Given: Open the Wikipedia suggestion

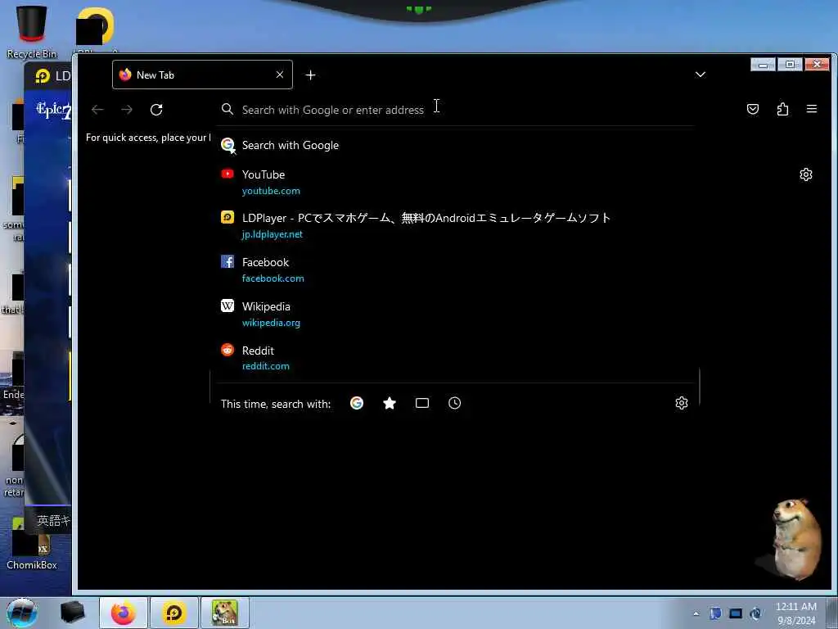Looking at the screenshot, I should [x=457, y=314].
